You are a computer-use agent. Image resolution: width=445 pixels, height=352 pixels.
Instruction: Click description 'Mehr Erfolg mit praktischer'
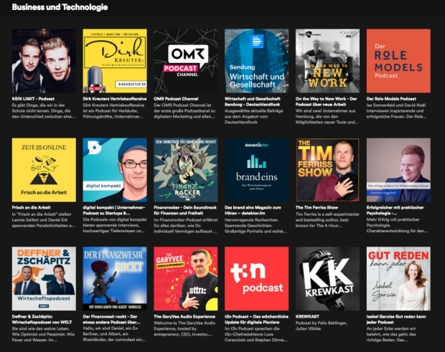pos(398,225)
